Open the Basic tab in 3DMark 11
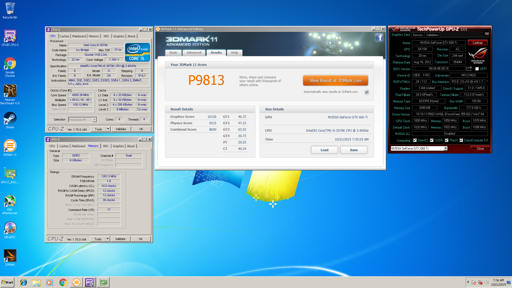This screenshot has height=288, width=512. [173, 53]
